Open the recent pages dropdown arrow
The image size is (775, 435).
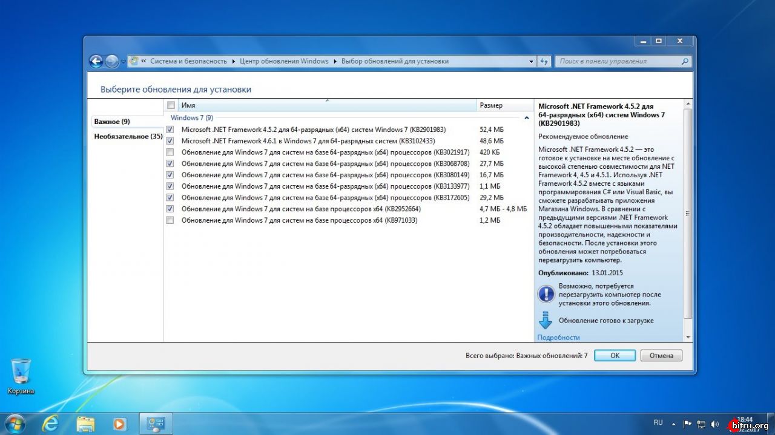click(x=124, y=61)
